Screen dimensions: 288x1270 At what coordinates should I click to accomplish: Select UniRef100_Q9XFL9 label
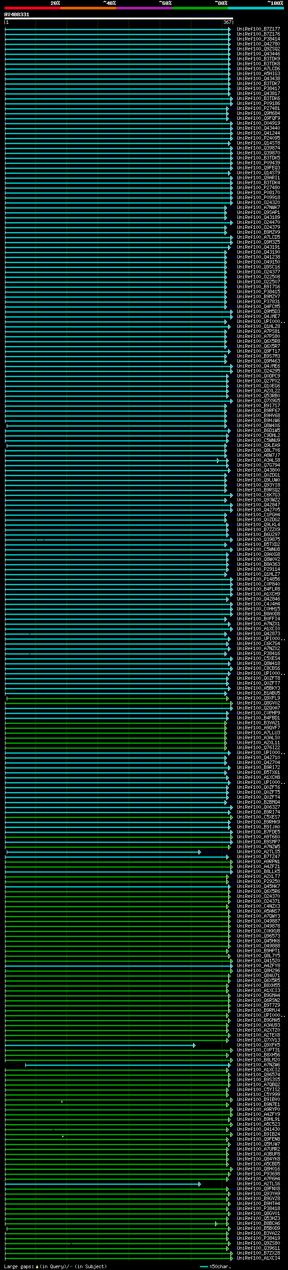pyautogui.click(x=258, y=698)
